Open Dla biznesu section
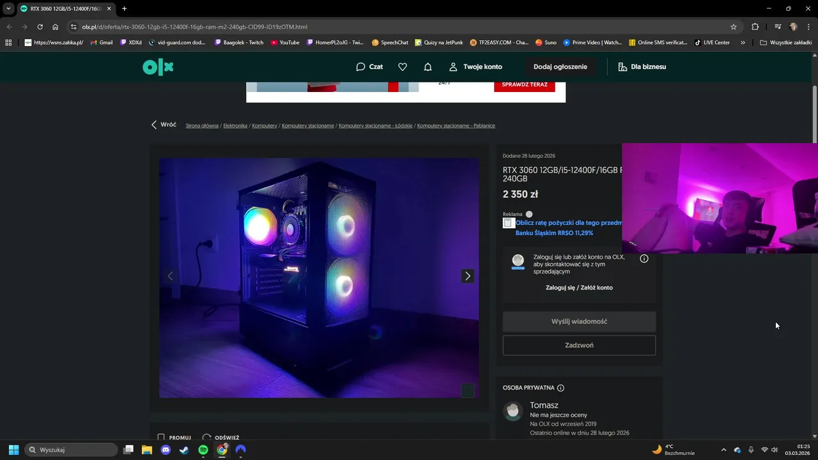 coord(642,66)
